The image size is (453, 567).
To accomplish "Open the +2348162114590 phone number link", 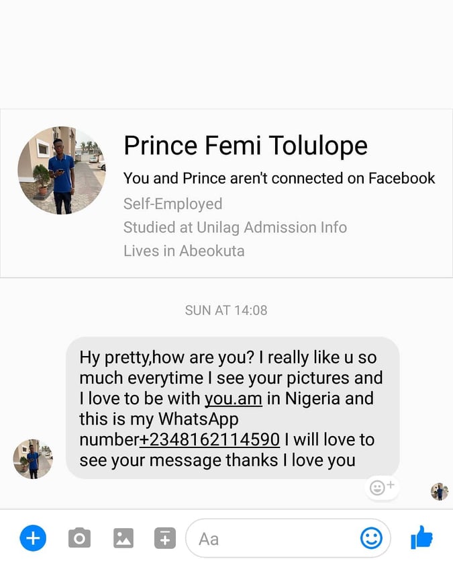I will (x=209, y=440).
